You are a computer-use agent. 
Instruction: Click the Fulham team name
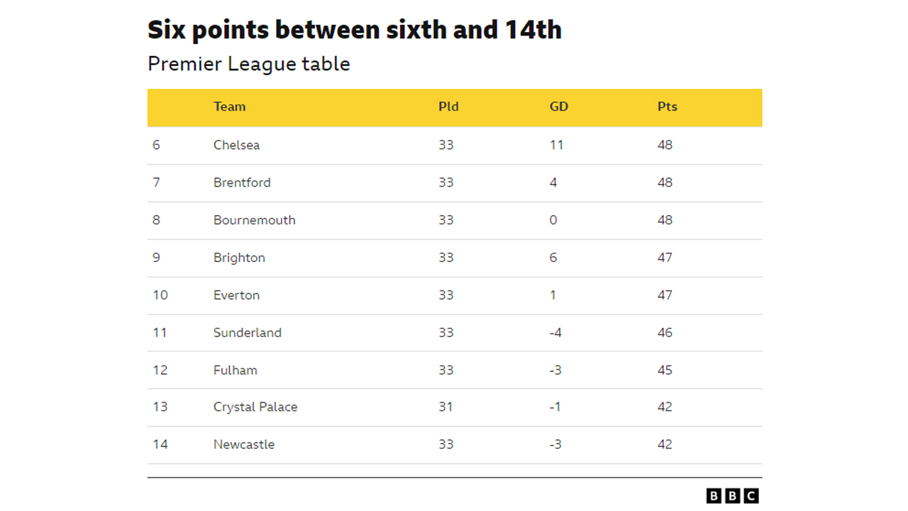[235, 370]
